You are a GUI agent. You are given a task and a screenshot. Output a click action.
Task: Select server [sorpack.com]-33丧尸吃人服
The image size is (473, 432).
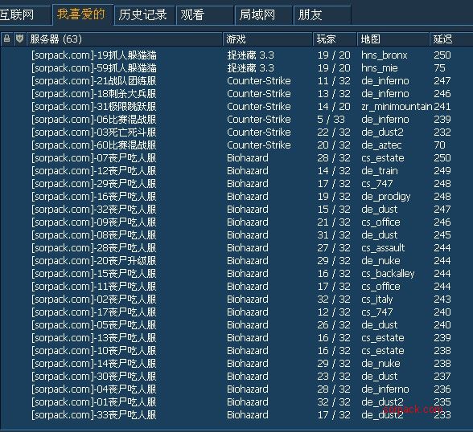pyautogui.click(x=94, y=415)
